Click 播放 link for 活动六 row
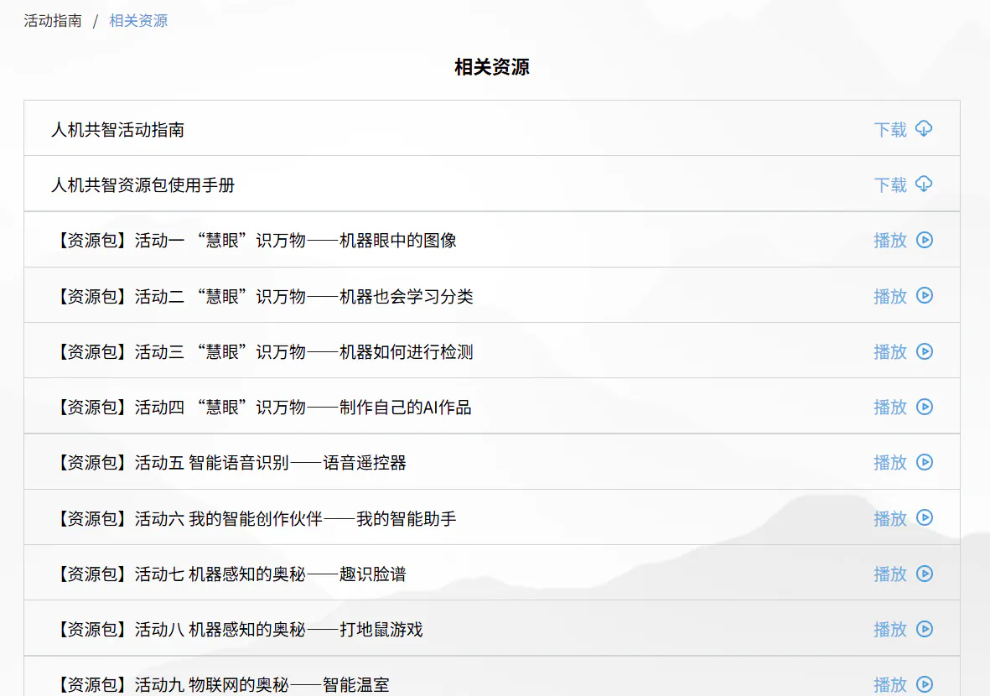The width and height of the screenshot is (990, 696). (890, 518)
